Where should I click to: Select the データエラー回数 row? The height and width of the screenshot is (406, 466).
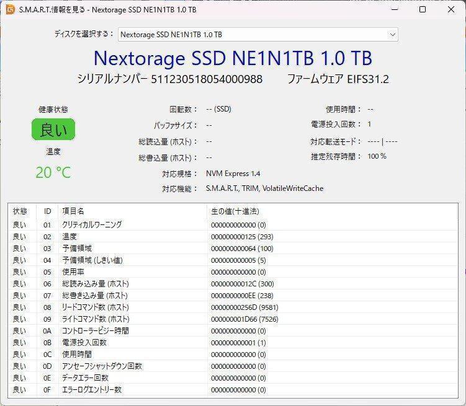click(233, 378)
